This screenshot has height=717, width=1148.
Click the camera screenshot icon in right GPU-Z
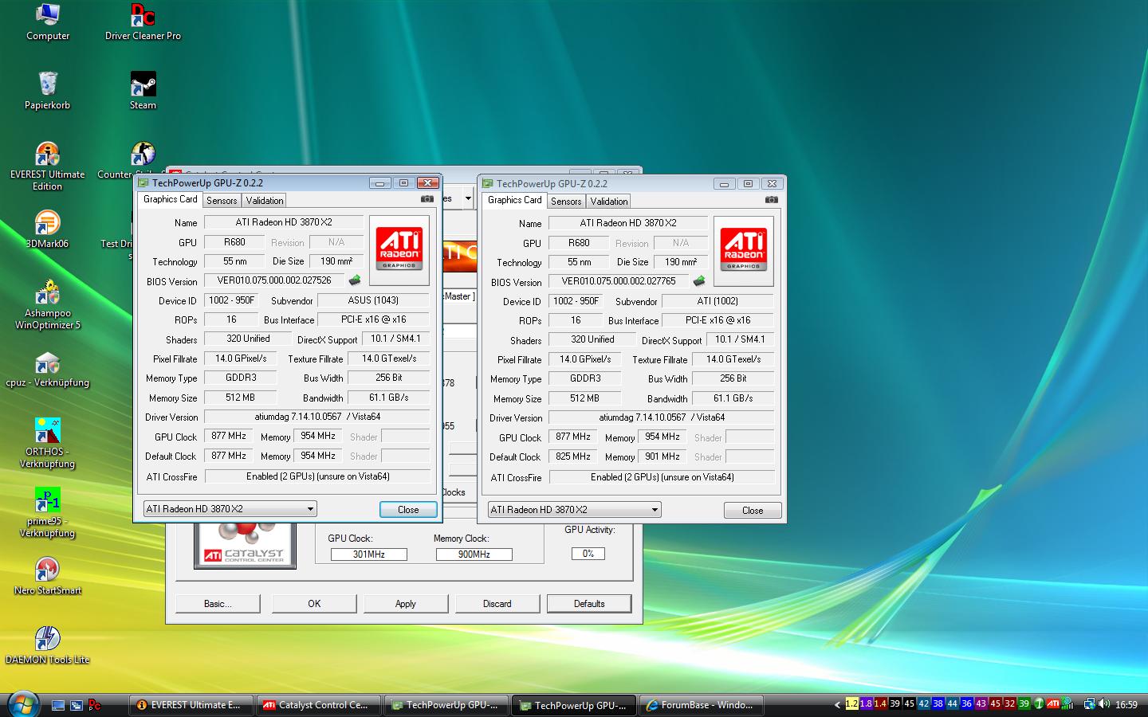point(771,200)
